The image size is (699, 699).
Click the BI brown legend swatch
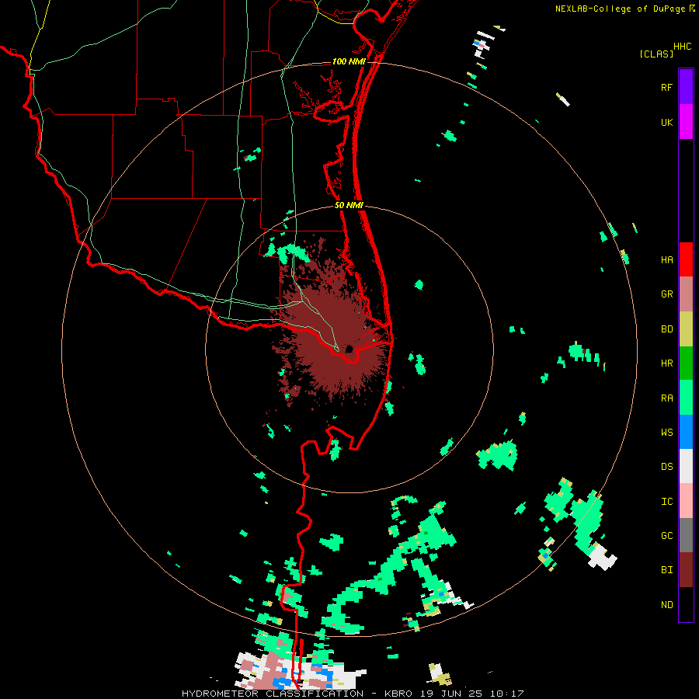point(686,570)
